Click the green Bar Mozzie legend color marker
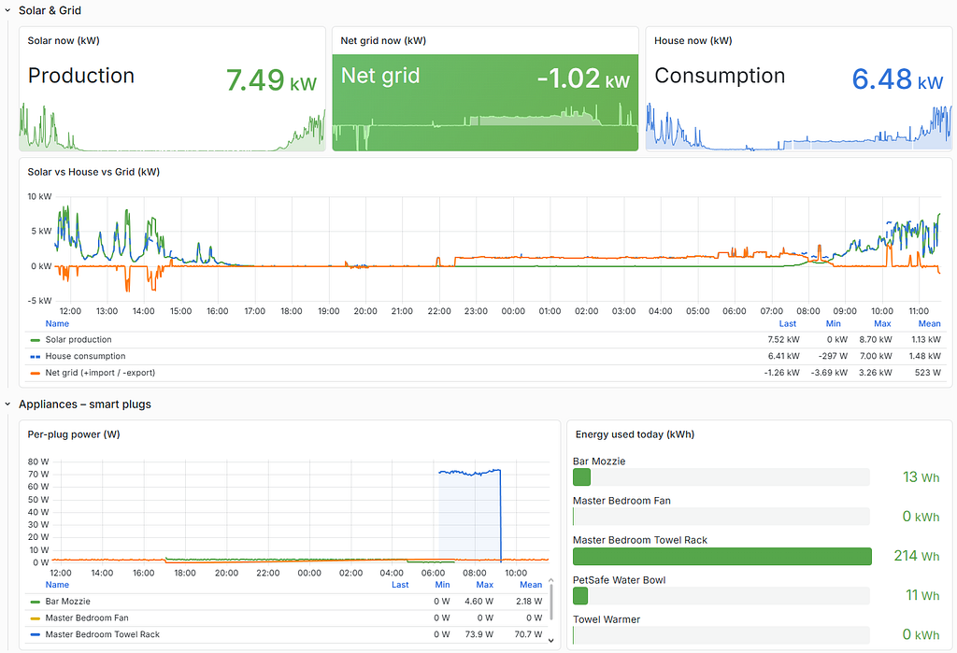 pyautogui.click(x=36, y=602)
